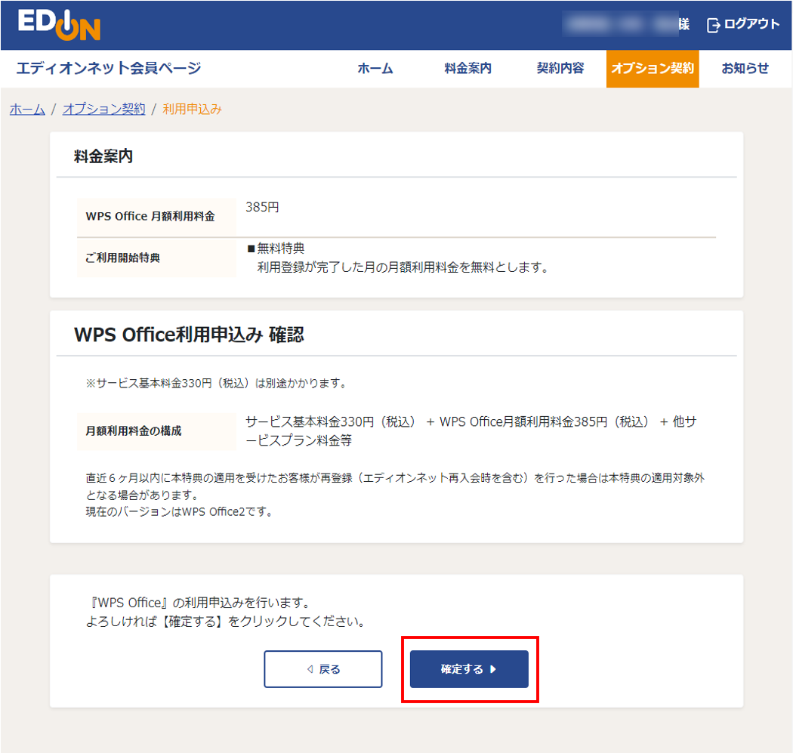Select the highlighted オプション契約 tab

pyautogui.click(x=653, y=68)
